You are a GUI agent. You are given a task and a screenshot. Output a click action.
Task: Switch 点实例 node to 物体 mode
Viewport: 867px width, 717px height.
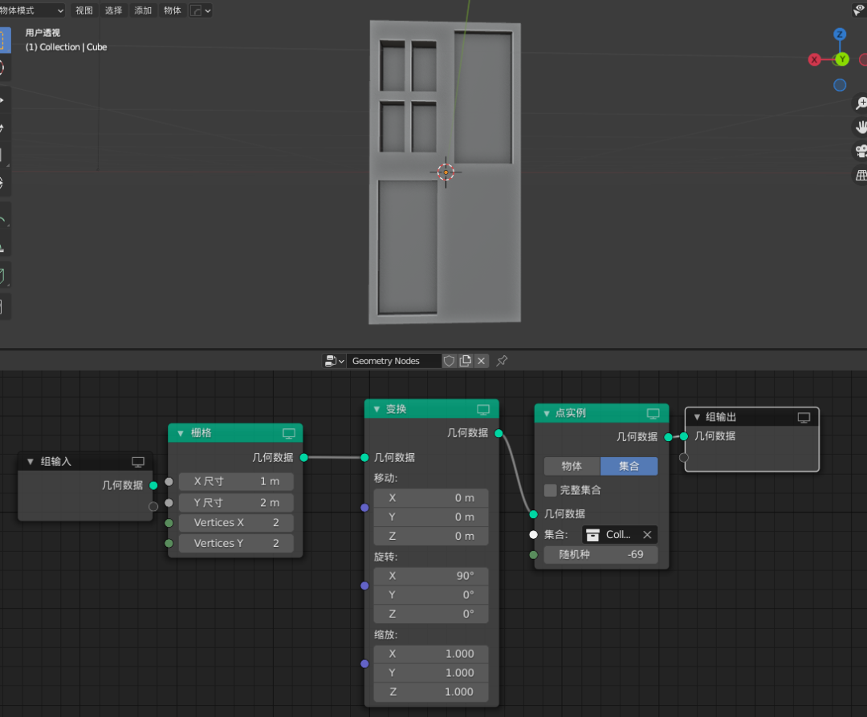point(572,465)
